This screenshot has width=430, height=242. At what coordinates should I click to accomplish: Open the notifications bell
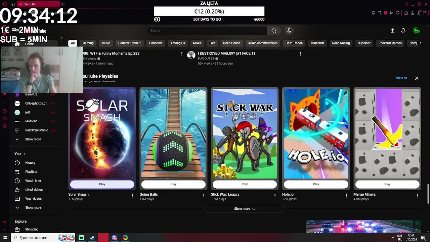(403, 31)
